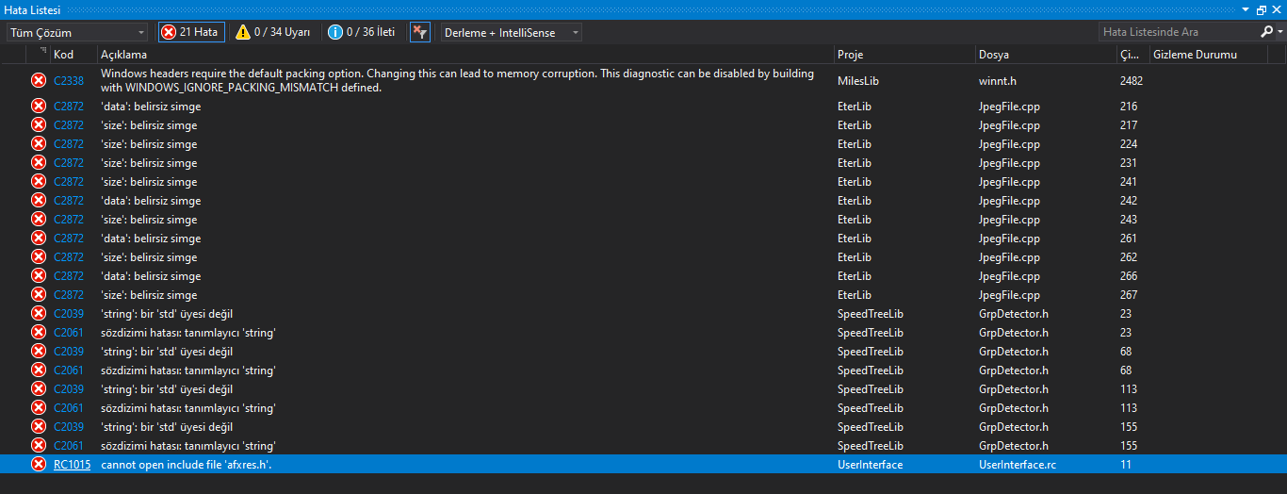Click the Hata Listesinde Ara search box
1287x494 pixels.
(x=1178, y=32)
